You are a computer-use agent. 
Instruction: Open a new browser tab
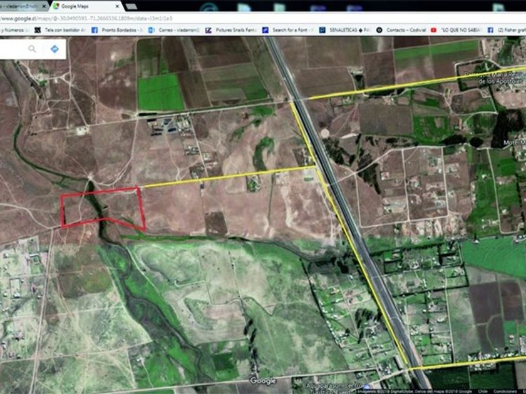tap(131, 6)
